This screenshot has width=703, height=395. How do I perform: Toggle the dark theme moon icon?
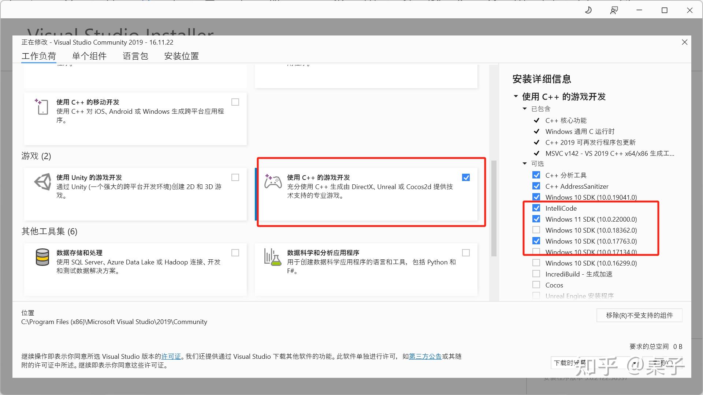pyautogui.click(x=588, y=10)
